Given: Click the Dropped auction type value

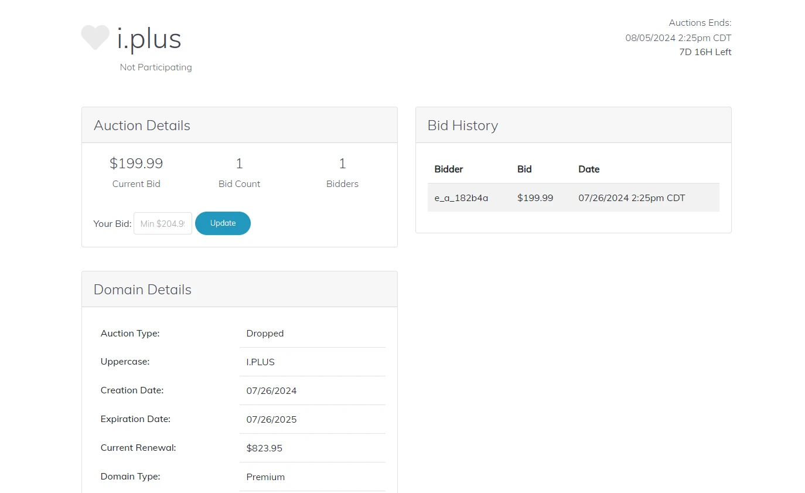Looking at the screenshot, I should click(265, 334).
